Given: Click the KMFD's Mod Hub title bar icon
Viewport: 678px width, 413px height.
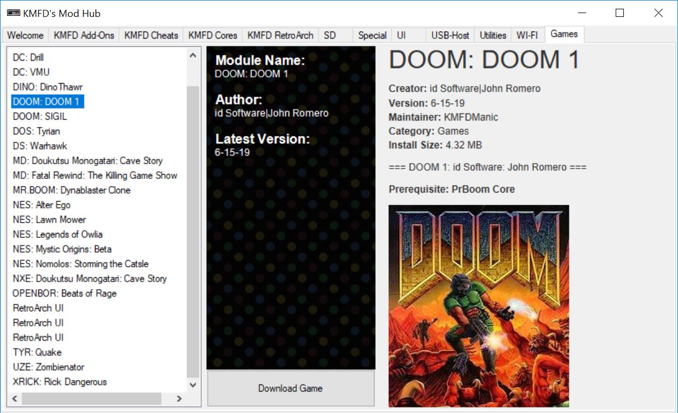Looking at the screenshot, I should pyautogui.click(x=13, y=13).
